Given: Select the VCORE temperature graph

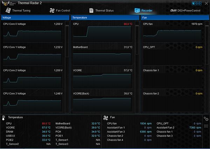Looking at the screenshot, I should coord(103,81).
